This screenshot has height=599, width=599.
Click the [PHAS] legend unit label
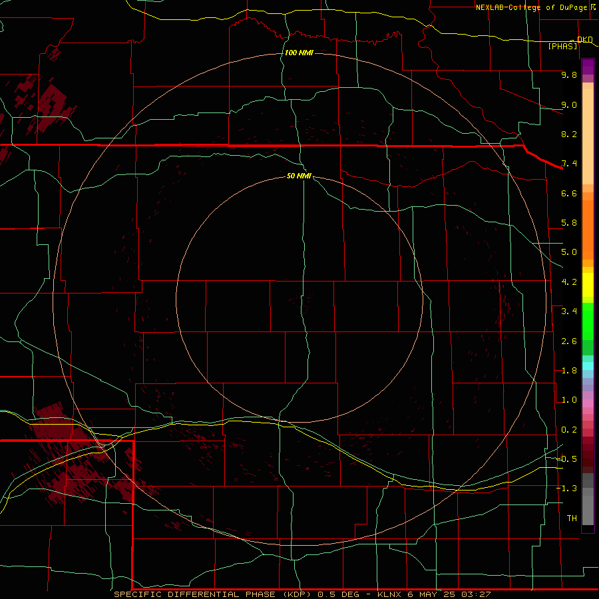click(562, 46)
